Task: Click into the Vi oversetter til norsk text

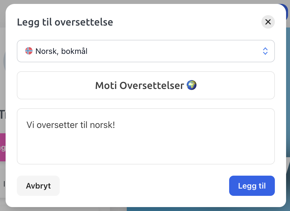Action: coord(71,125)
